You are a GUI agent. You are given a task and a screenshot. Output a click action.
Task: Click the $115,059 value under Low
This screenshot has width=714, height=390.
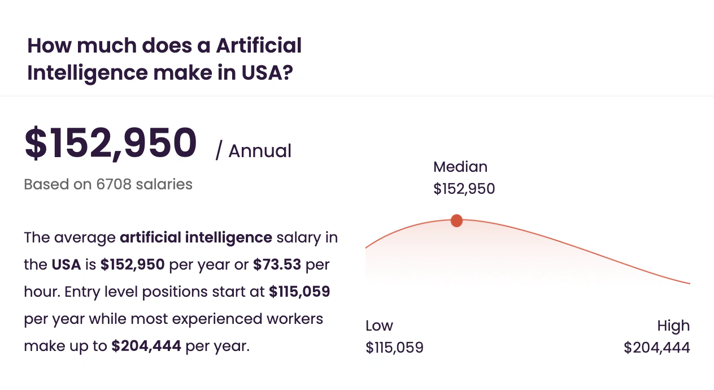394,347
